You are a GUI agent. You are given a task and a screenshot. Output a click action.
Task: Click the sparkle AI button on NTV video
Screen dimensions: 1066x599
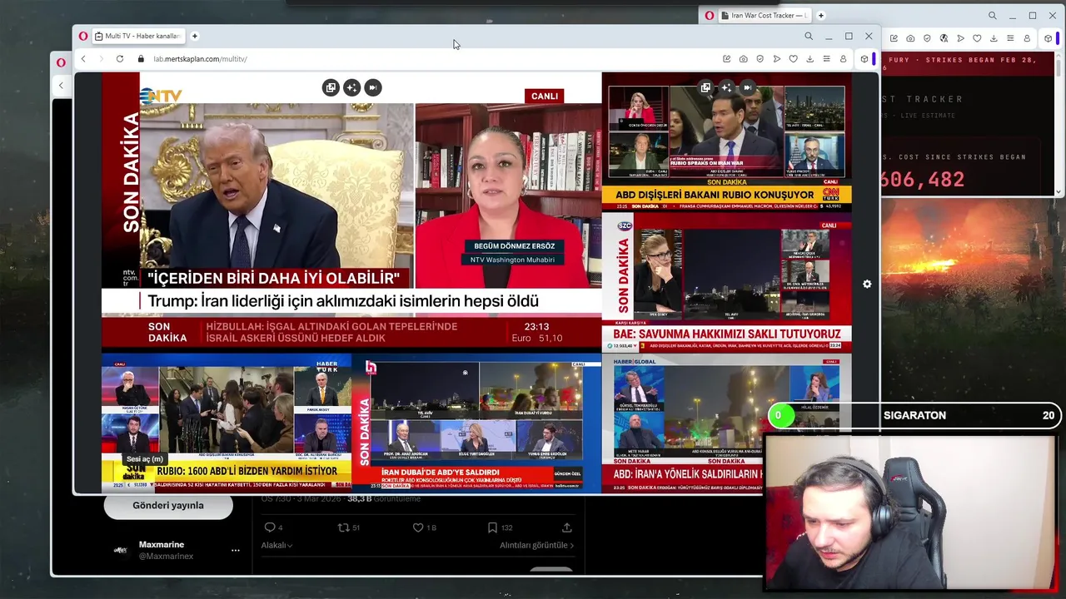pyautogui.click(x=351, y=87)
